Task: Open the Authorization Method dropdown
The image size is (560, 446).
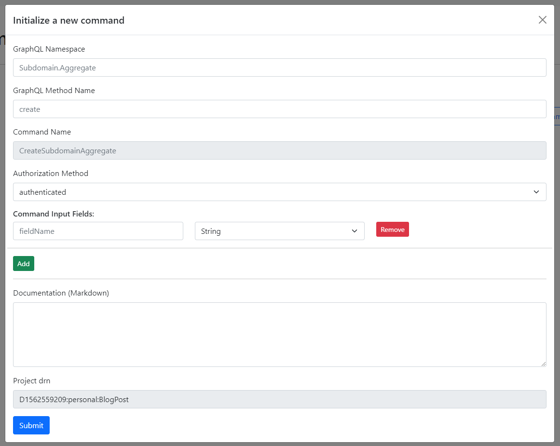Action: pos(280,192)
